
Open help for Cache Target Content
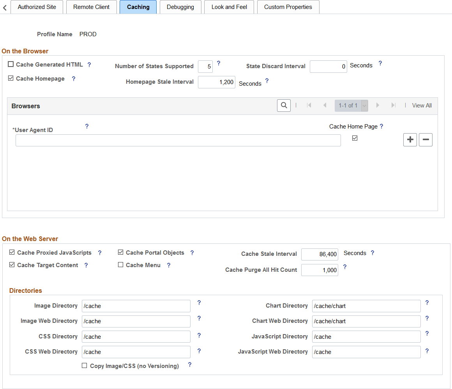[x=86, y=265]
